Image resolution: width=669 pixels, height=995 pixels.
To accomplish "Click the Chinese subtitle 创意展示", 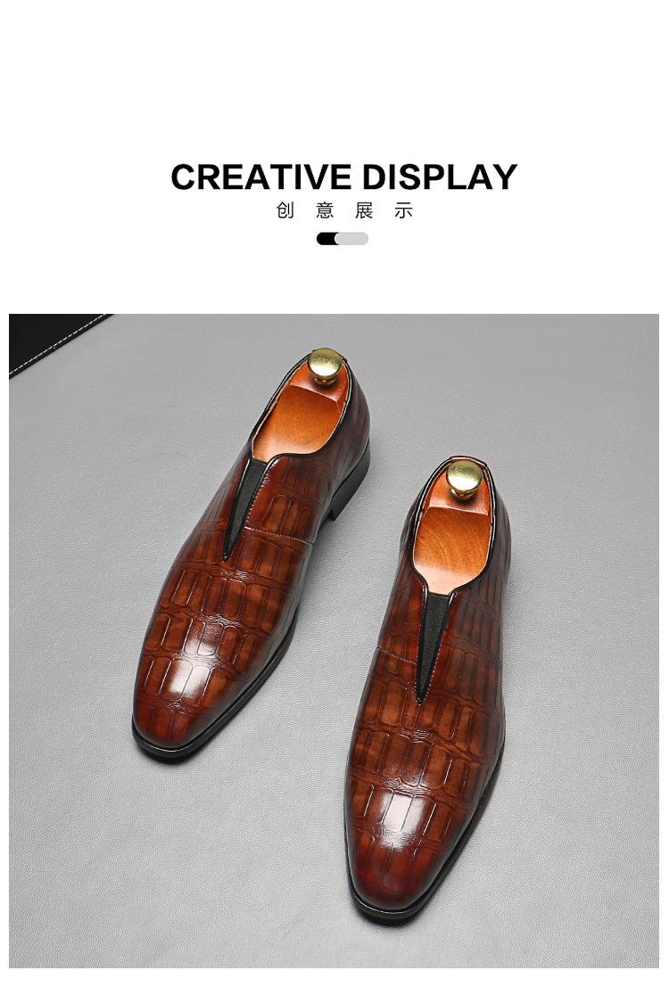I will point(344,210).
